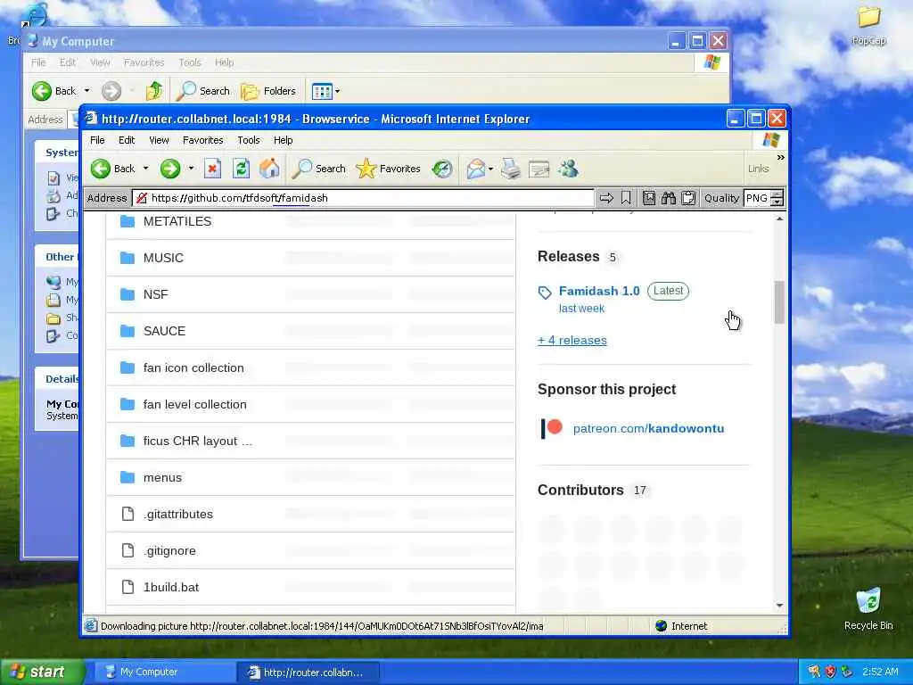Click Search in My Computer toolbar
This screenshot has width=913, height=685.
(203, 91)
